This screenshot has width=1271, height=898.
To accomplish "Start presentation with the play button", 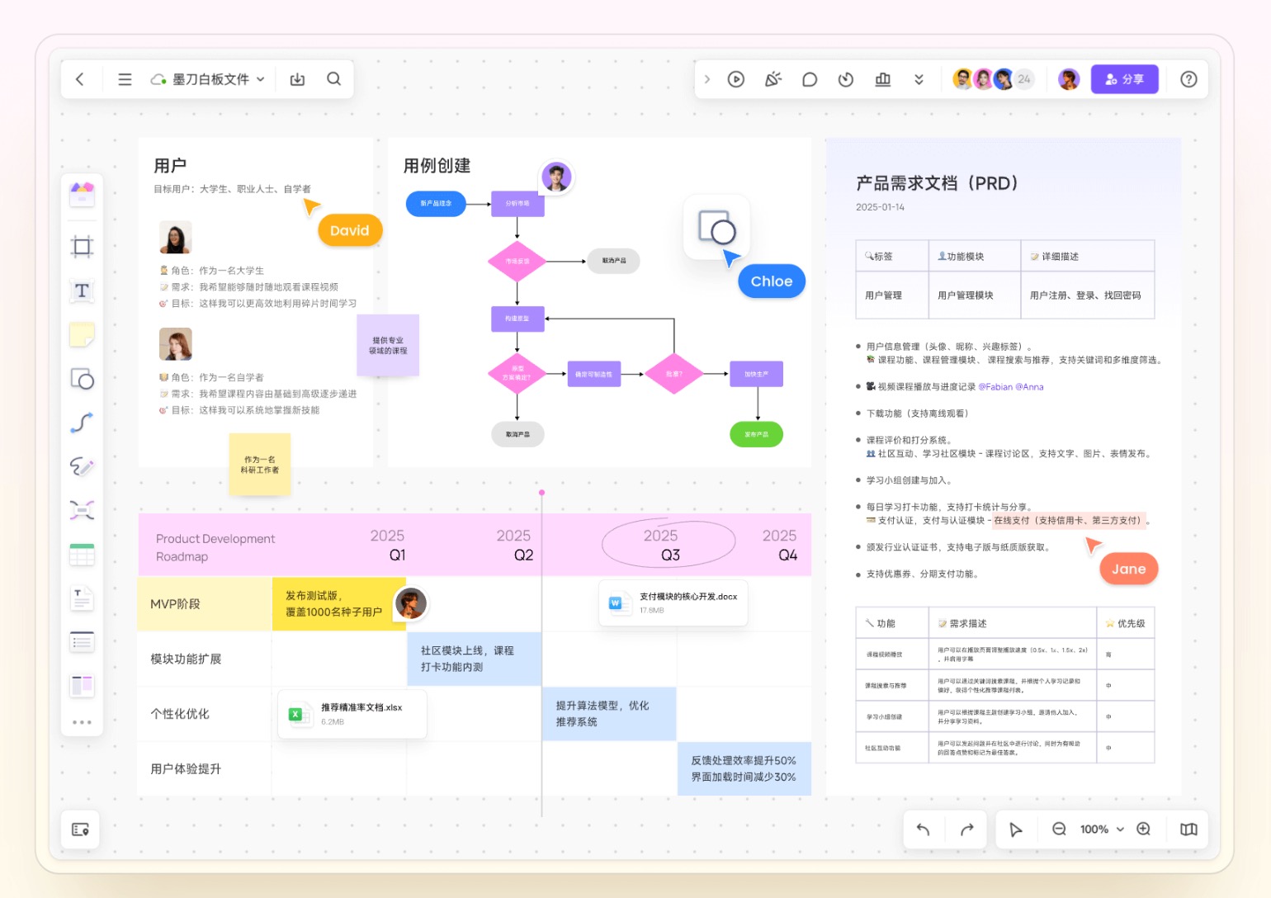I will click(736, 79).
